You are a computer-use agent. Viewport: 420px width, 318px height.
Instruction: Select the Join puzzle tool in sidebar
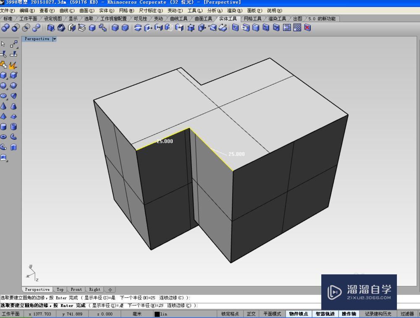(x=3, y=65)
